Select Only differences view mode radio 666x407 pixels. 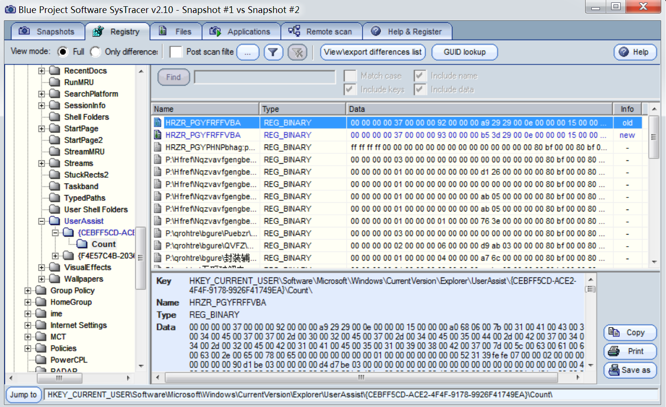click(x=95, y=52)
